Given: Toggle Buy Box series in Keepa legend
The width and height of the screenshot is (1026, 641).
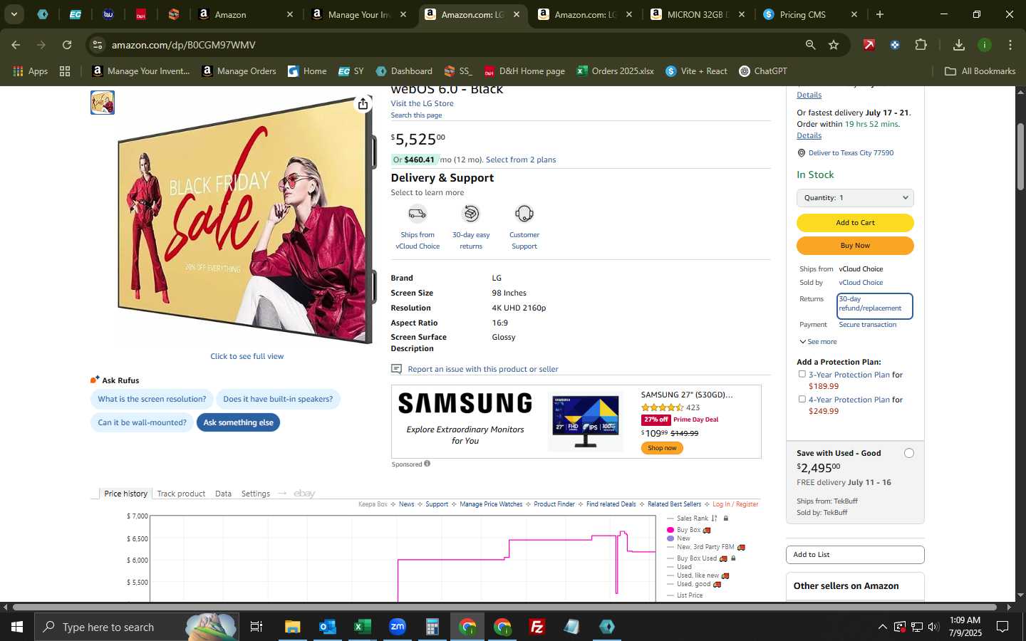Looking at the screenshot, I should pos(688,530).
